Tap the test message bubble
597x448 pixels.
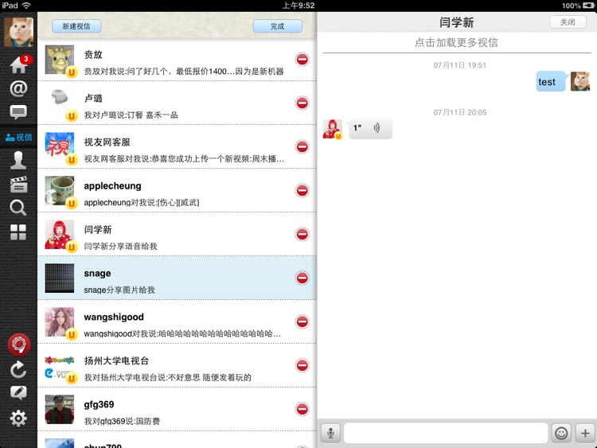coord(551,81)
